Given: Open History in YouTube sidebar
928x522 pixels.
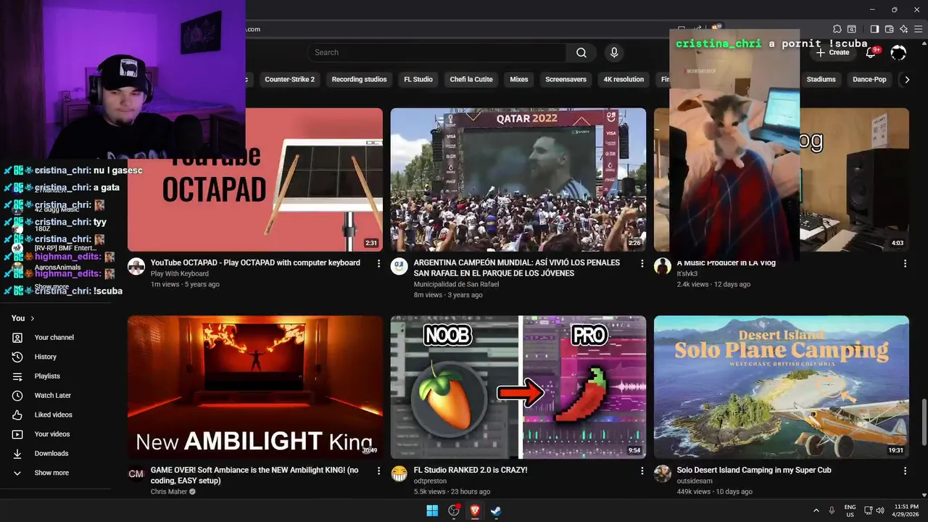Looking at the screenshot, I should [45, 357].
